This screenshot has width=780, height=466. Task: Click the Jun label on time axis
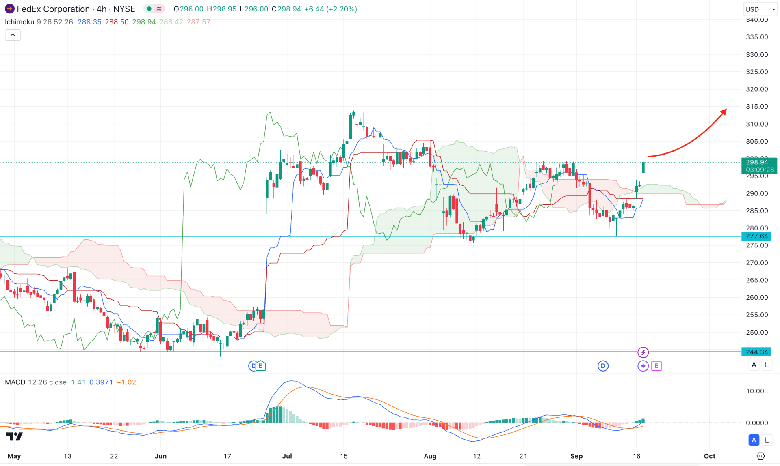(161, 456)
